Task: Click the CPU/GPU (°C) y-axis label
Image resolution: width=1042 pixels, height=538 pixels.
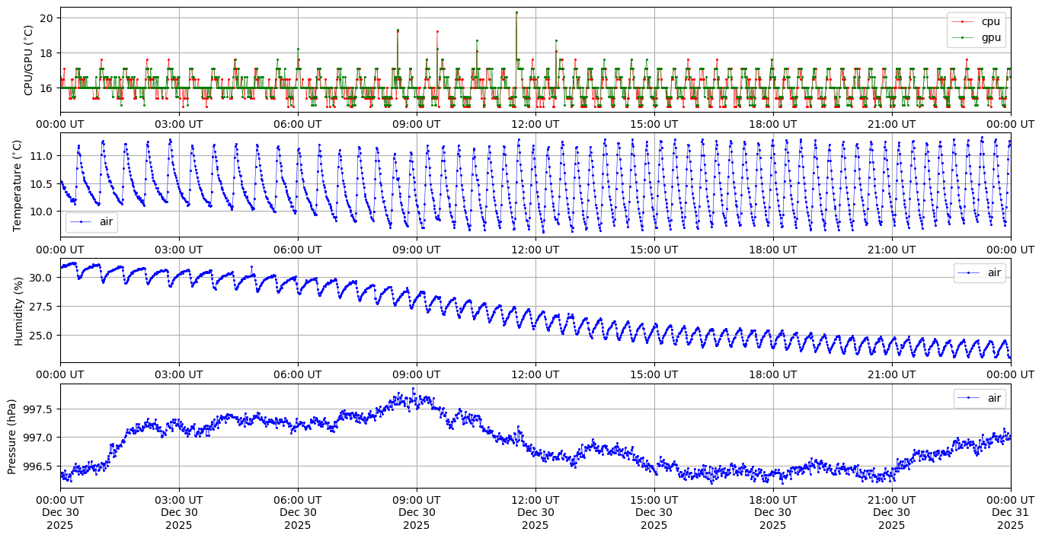Action: pos(29,60)
